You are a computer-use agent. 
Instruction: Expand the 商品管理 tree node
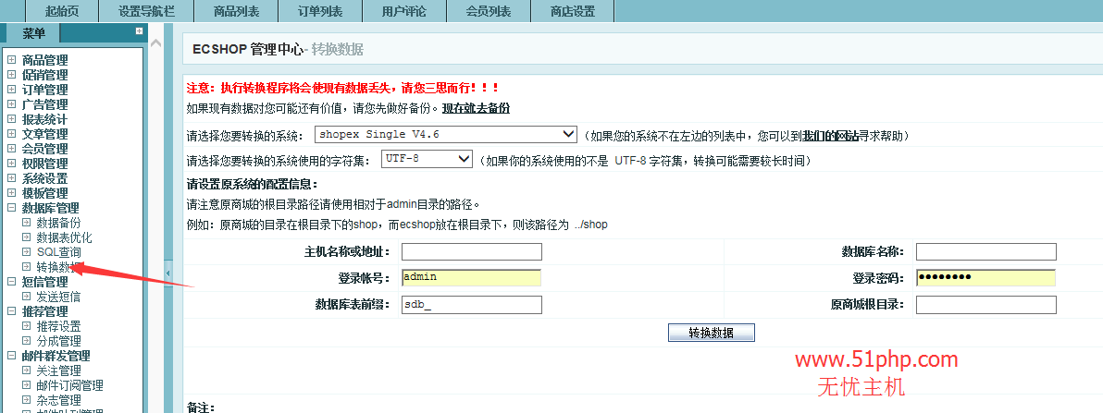pyautogui.click(x=11, y=60)
